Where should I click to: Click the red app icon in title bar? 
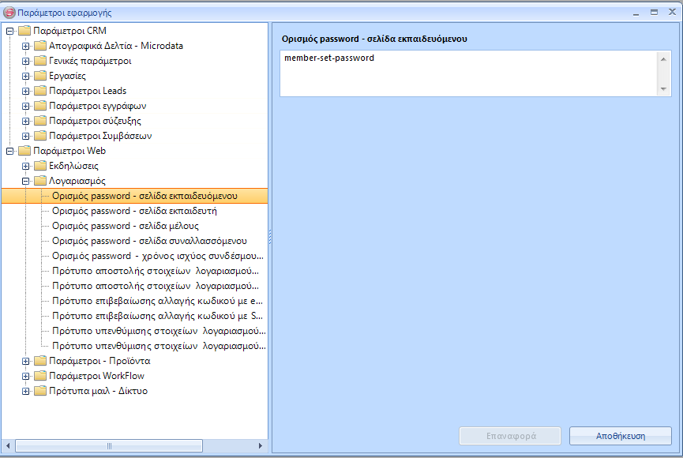9,13
